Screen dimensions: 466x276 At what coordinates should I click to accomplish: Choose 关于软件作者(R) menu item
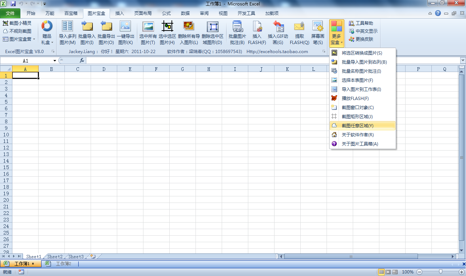362,135
